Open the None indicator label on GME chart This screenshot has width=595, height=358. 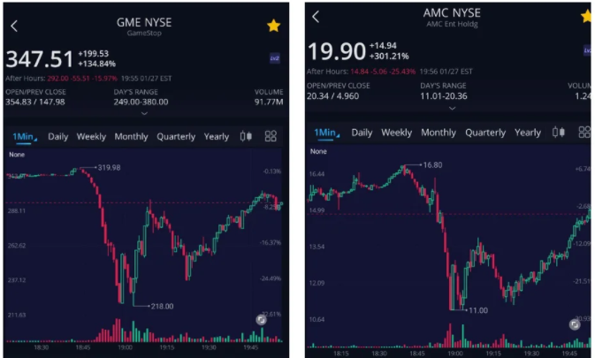pyautogui.click(x=17, y=155)
